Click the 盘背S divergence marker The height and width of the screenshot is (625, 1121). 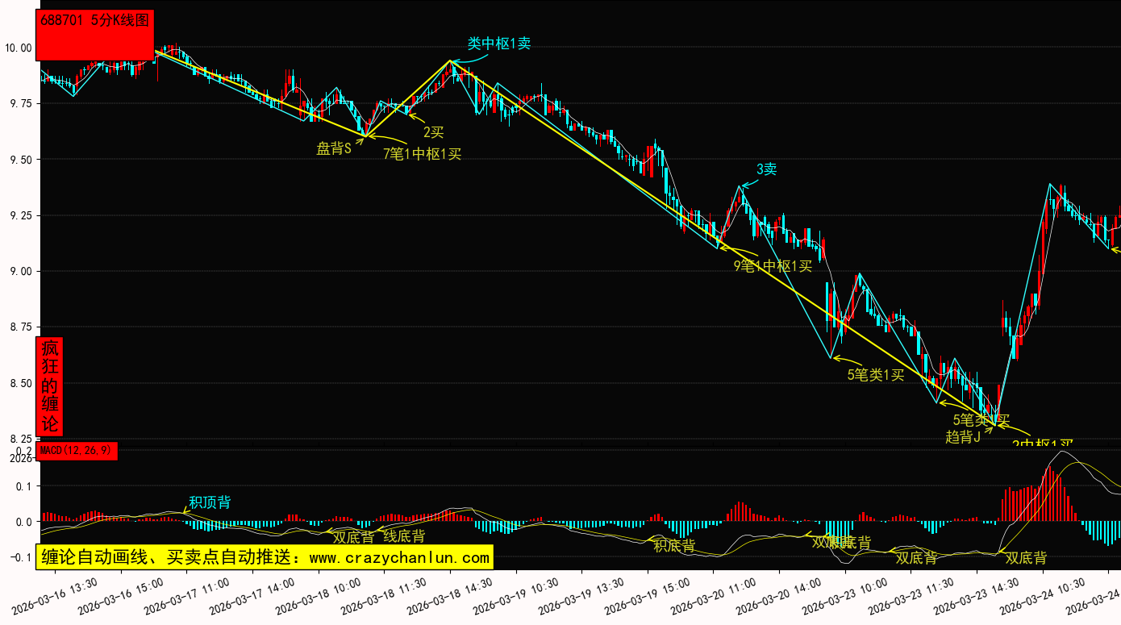[x=334, y=148]
